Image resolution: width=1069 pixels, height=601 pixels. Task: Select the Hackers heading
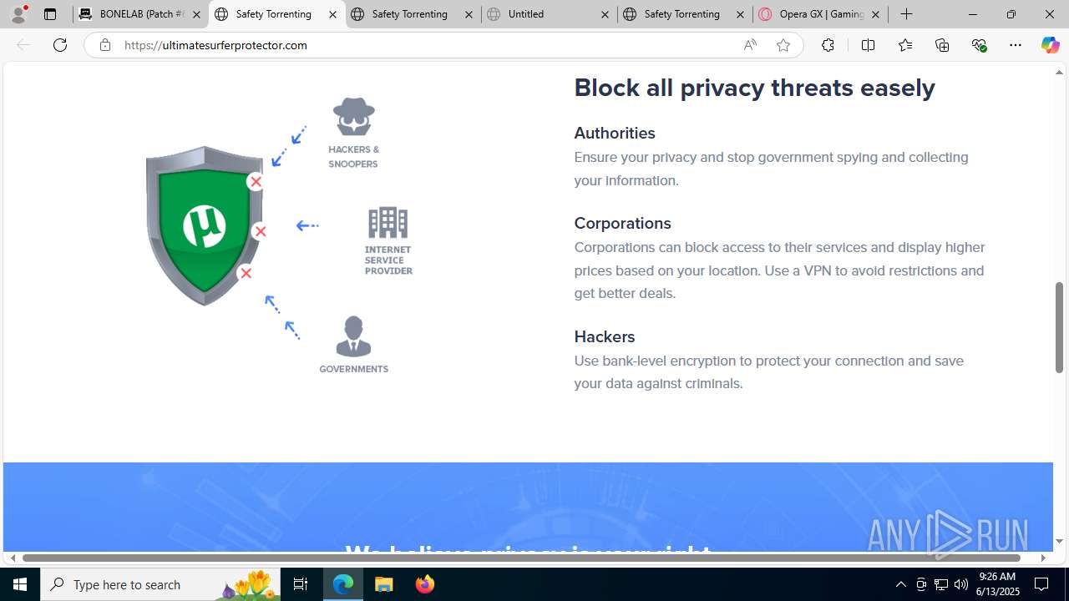[605, 336]
